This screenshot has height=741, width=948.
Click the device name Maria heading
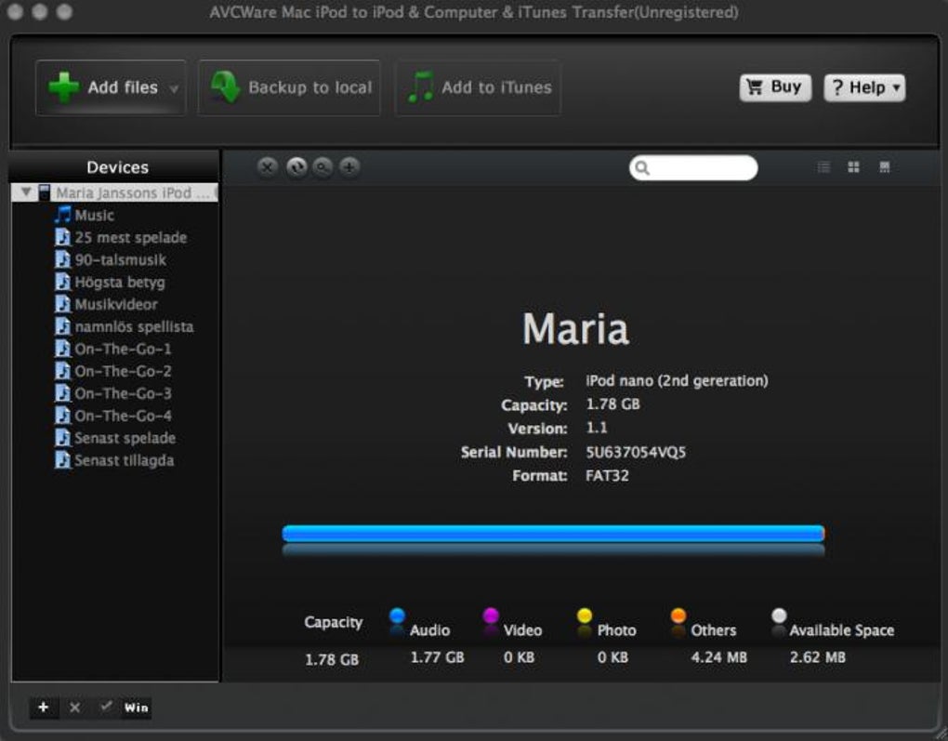575,328
